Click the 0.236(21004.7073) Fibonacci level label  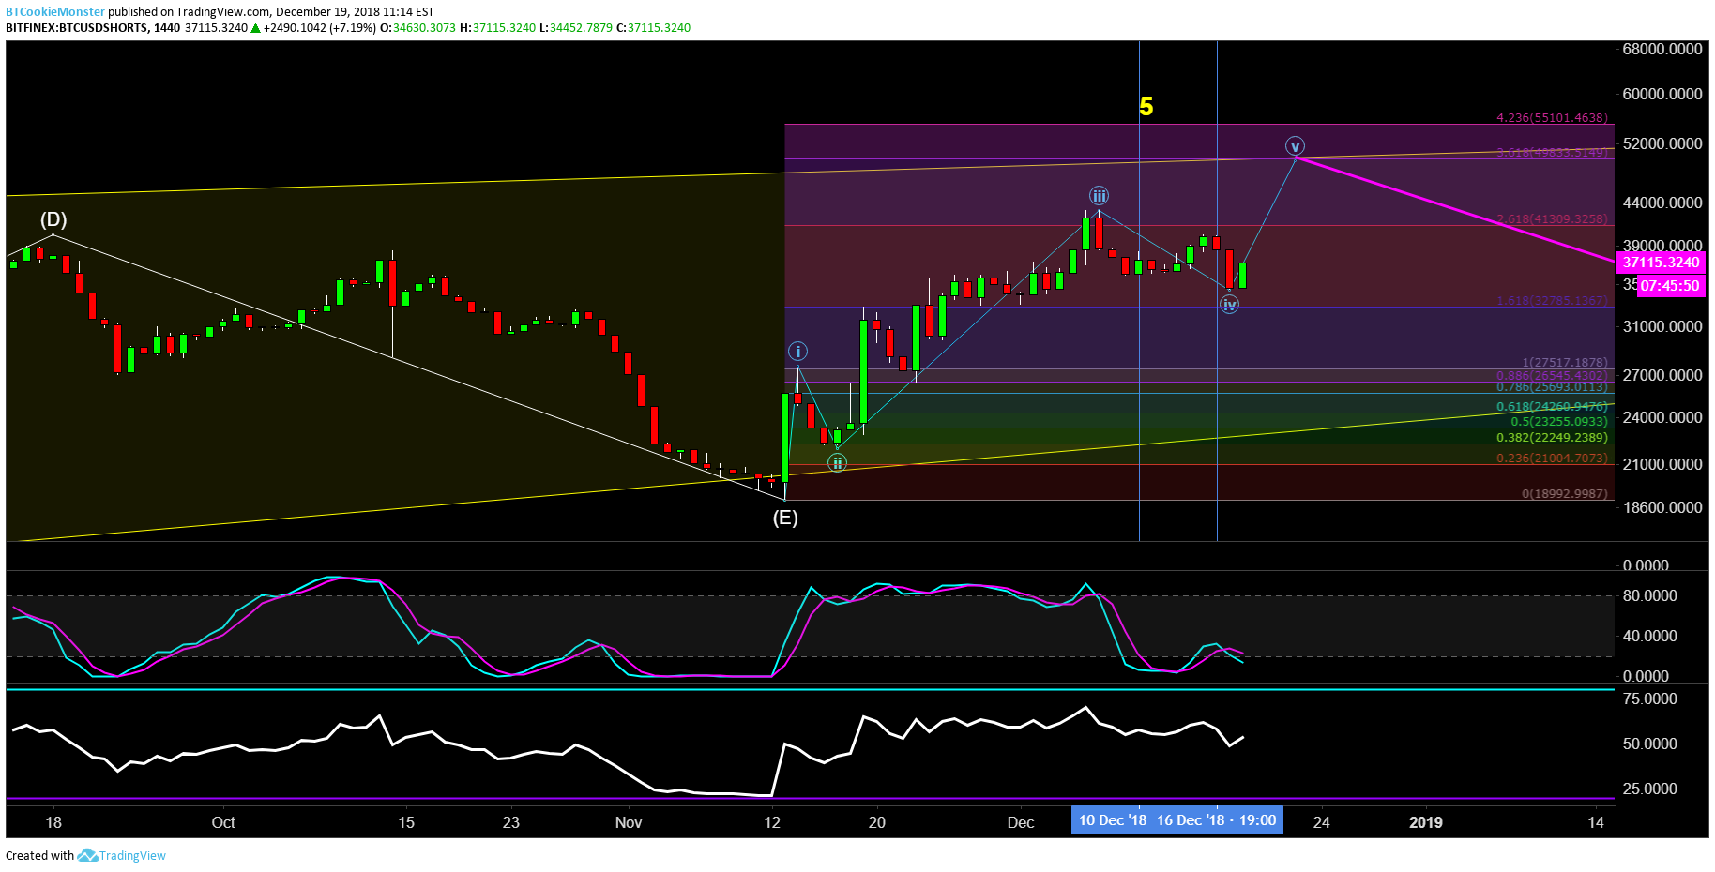1552,459
